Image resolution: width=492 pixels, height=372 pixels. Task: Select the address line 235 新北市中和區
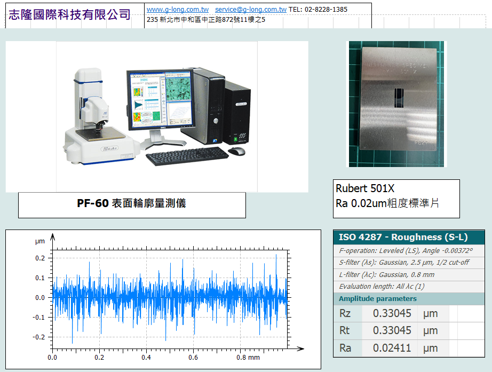(206, 19)
